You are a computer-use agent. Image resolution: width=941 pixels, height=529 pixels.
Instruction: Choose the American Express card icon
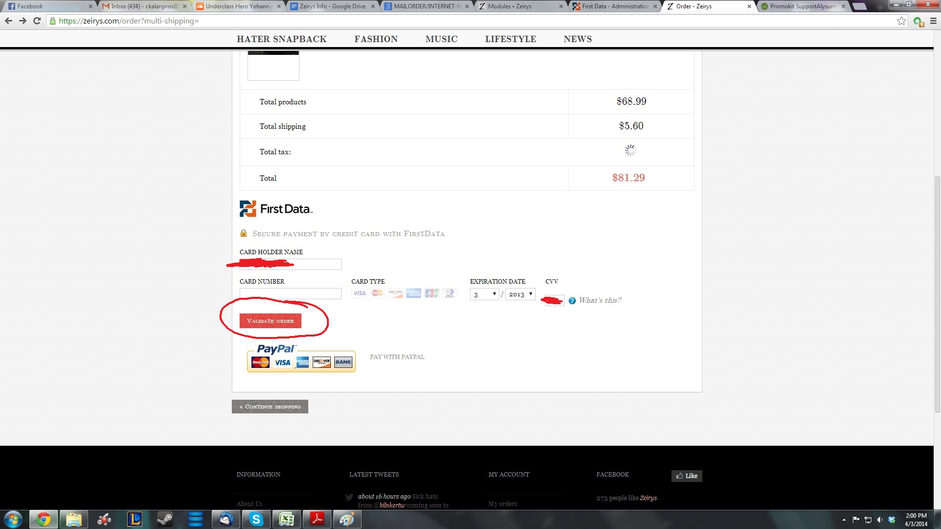[413, 293]
